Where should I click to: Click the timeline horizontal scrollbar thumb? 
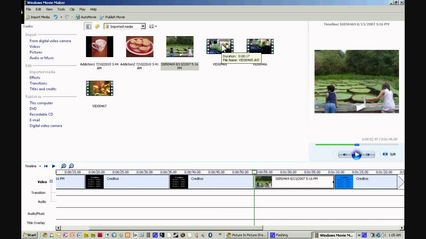click(176, 228)
